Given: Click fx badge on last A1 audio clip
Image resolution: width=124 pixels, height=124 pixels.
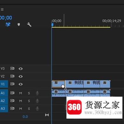Looking at the screenshot, I should 105,92.
